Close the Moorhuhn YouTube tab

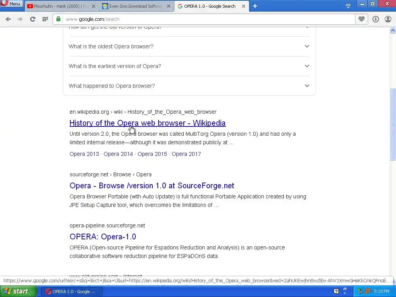point(94,6)
